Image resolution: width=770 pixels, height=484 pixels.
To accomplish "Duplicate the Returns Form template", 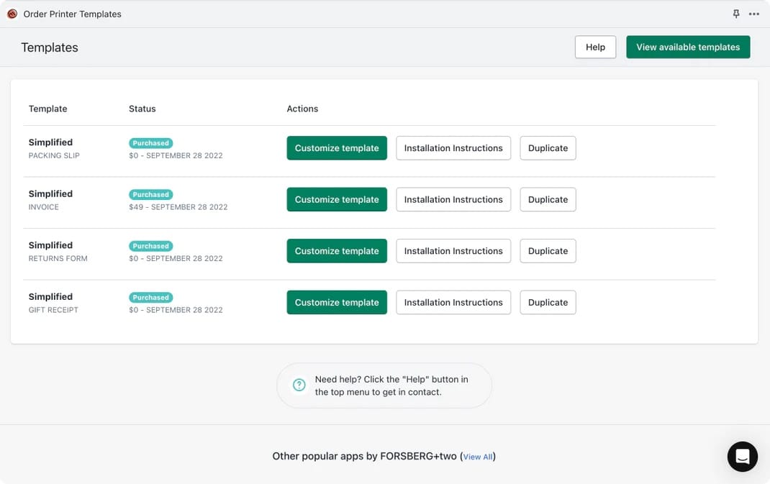I will pos(548,251).
